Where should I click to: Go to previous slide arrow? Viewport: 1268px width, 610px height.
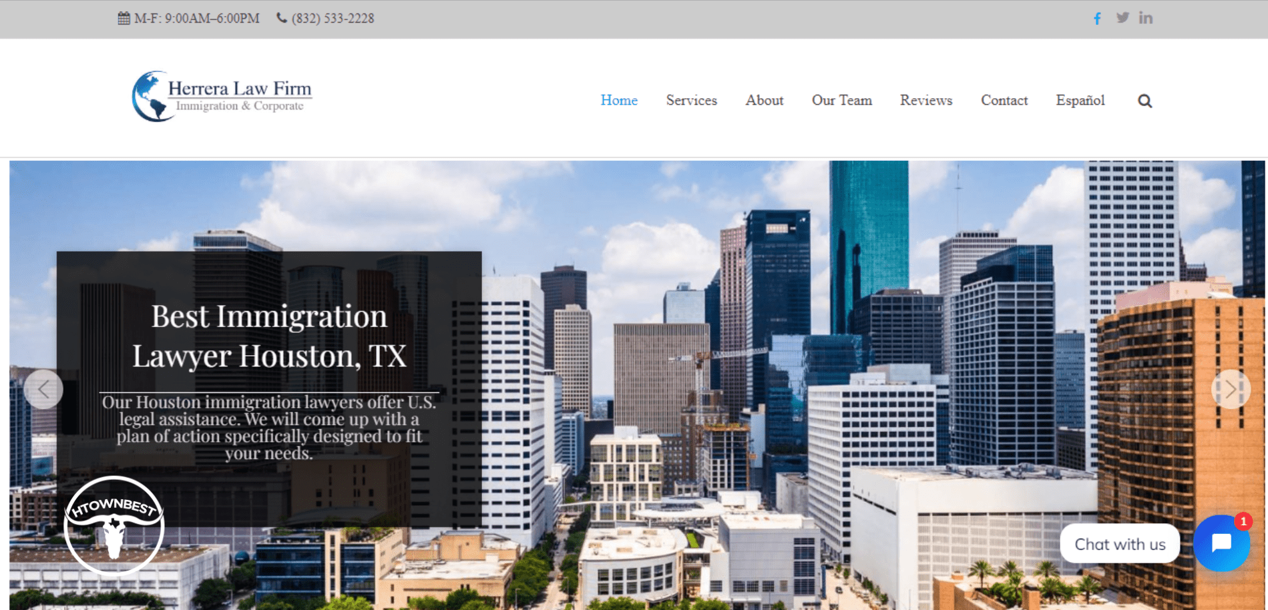pos(43,389)
